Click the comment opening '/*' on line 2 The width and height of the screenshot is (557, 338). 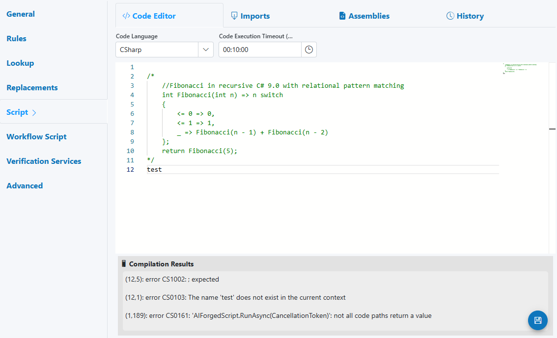click(150, 76)
